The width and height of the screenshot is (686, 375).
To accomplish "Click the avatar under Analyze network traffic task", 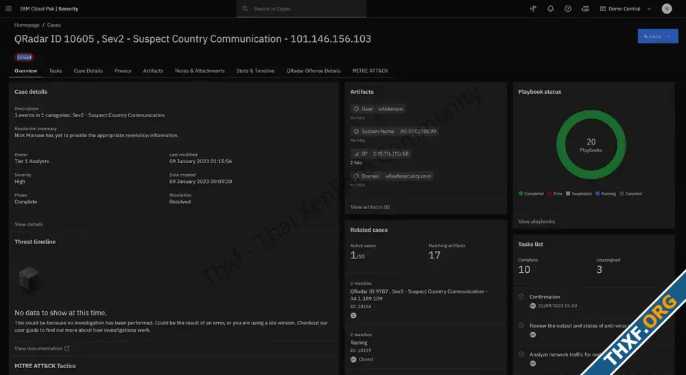I will tap(533, 363).
